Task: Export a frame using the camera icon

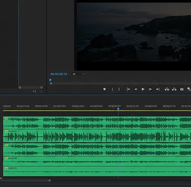Action: click(182, 89)
